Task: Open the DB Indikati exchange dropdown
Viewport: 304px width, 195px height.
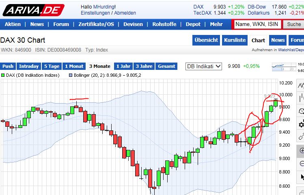Action: [x=204, y=66]
